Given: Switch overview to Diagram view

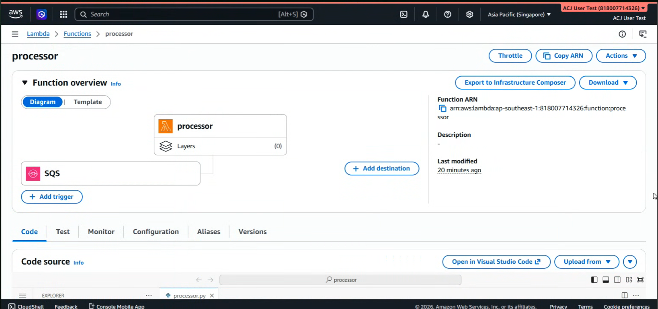Looking at the screenshot, I should (43, 102).
